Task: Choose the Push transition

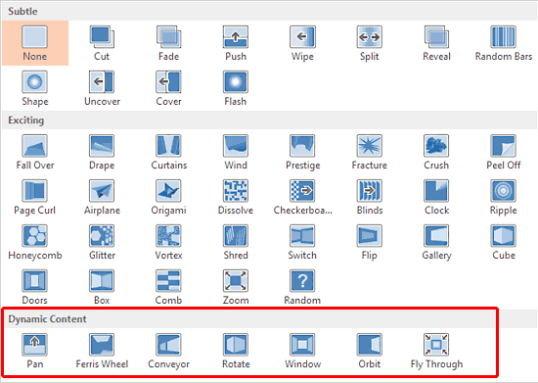Action: tap(236, 43)
